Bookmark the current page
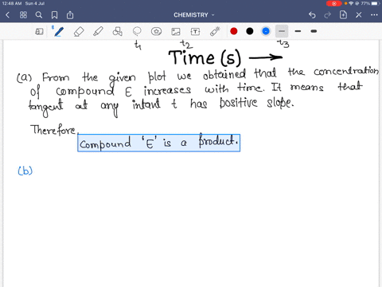Screen dimensions: 382x287 [54, 15]
